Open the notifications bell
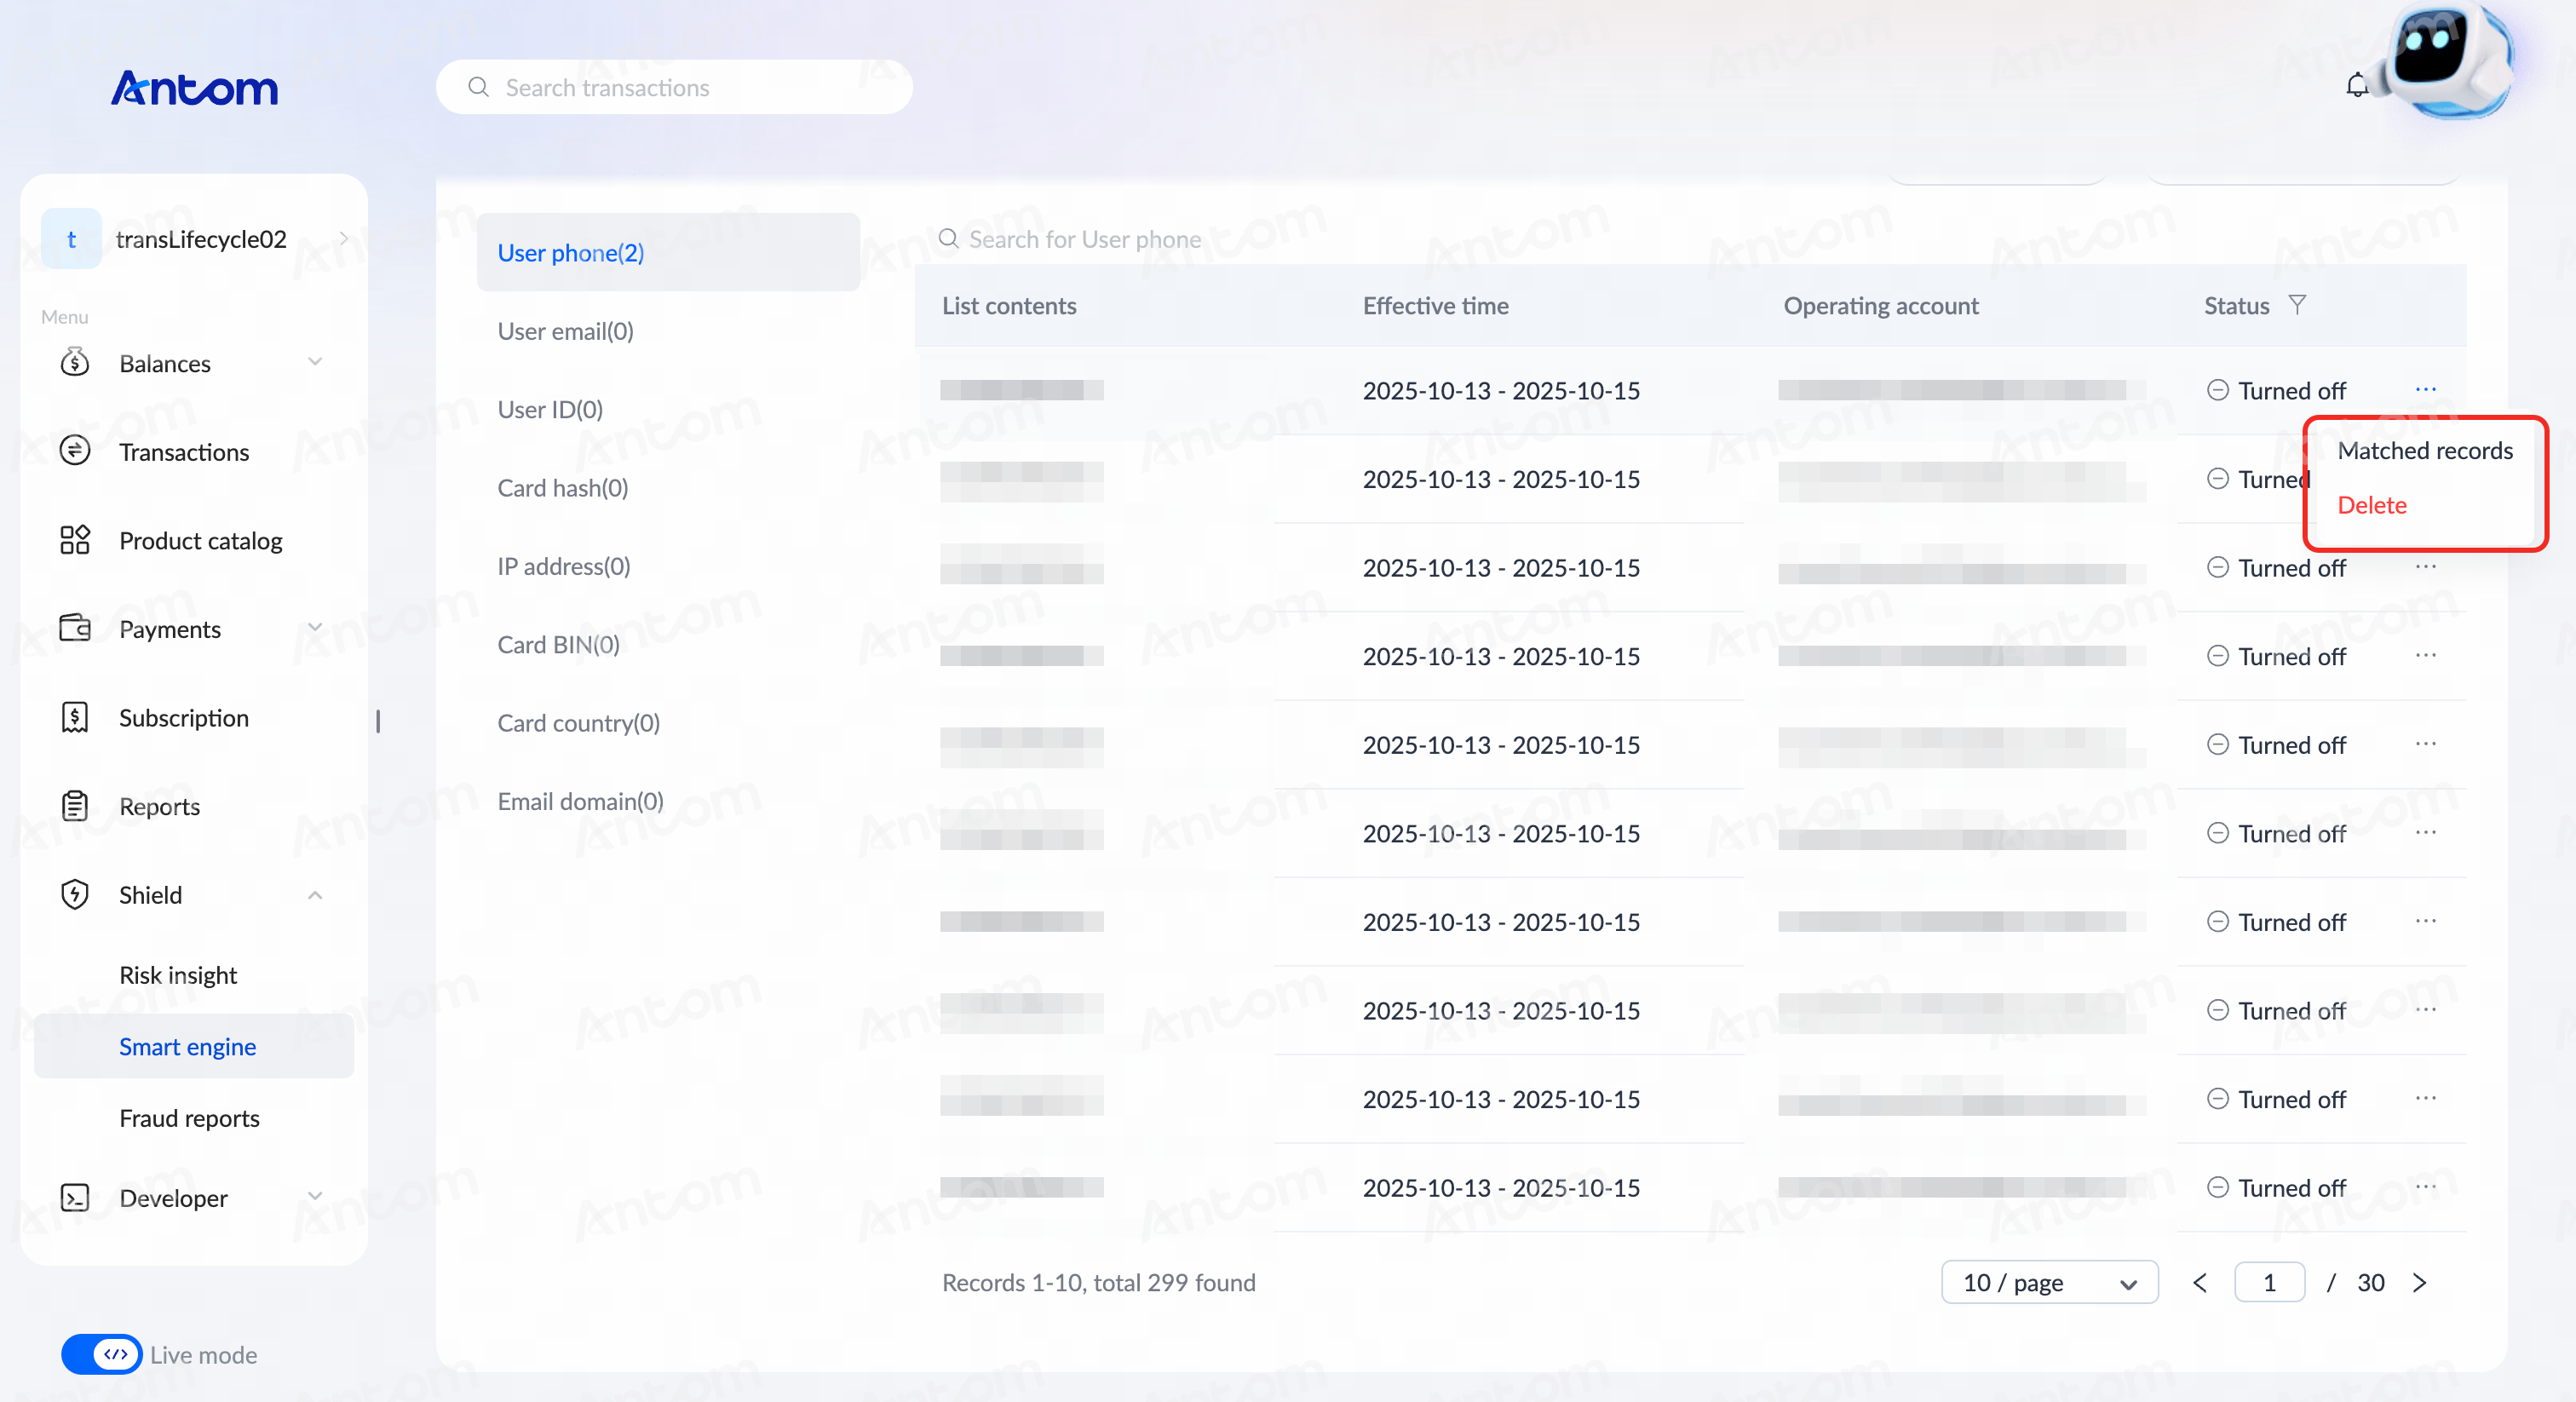Viewport: 2576px width, 1402px height. pos(2357,86)
